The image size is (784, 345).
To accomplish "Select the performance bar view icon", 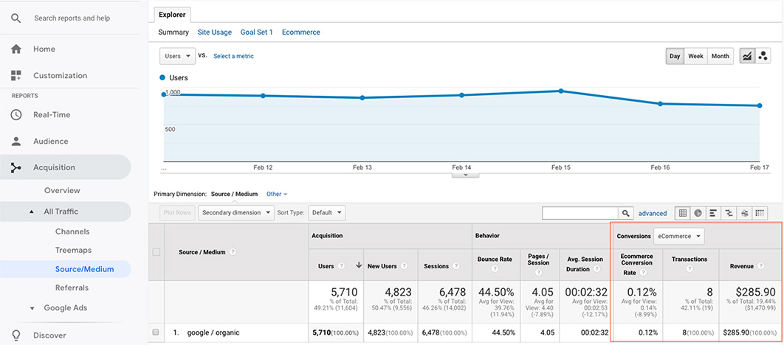I will (x=713, y=213).
